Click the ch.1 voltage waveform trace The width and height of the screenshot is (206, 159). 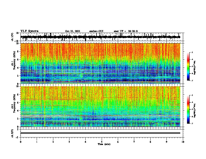[100, 37]
